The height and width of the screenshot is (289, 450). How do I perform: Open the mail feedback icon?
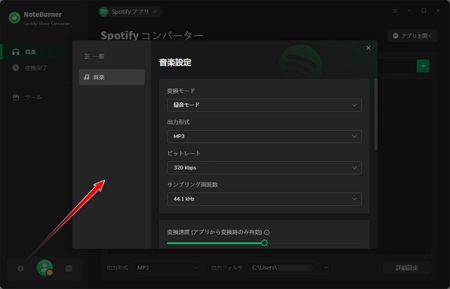coord(69,269)
